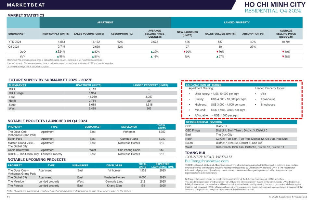Click the Q4 new supply '2,719'
The width and height of the screenshot is (314, 203).
[61, 47]
